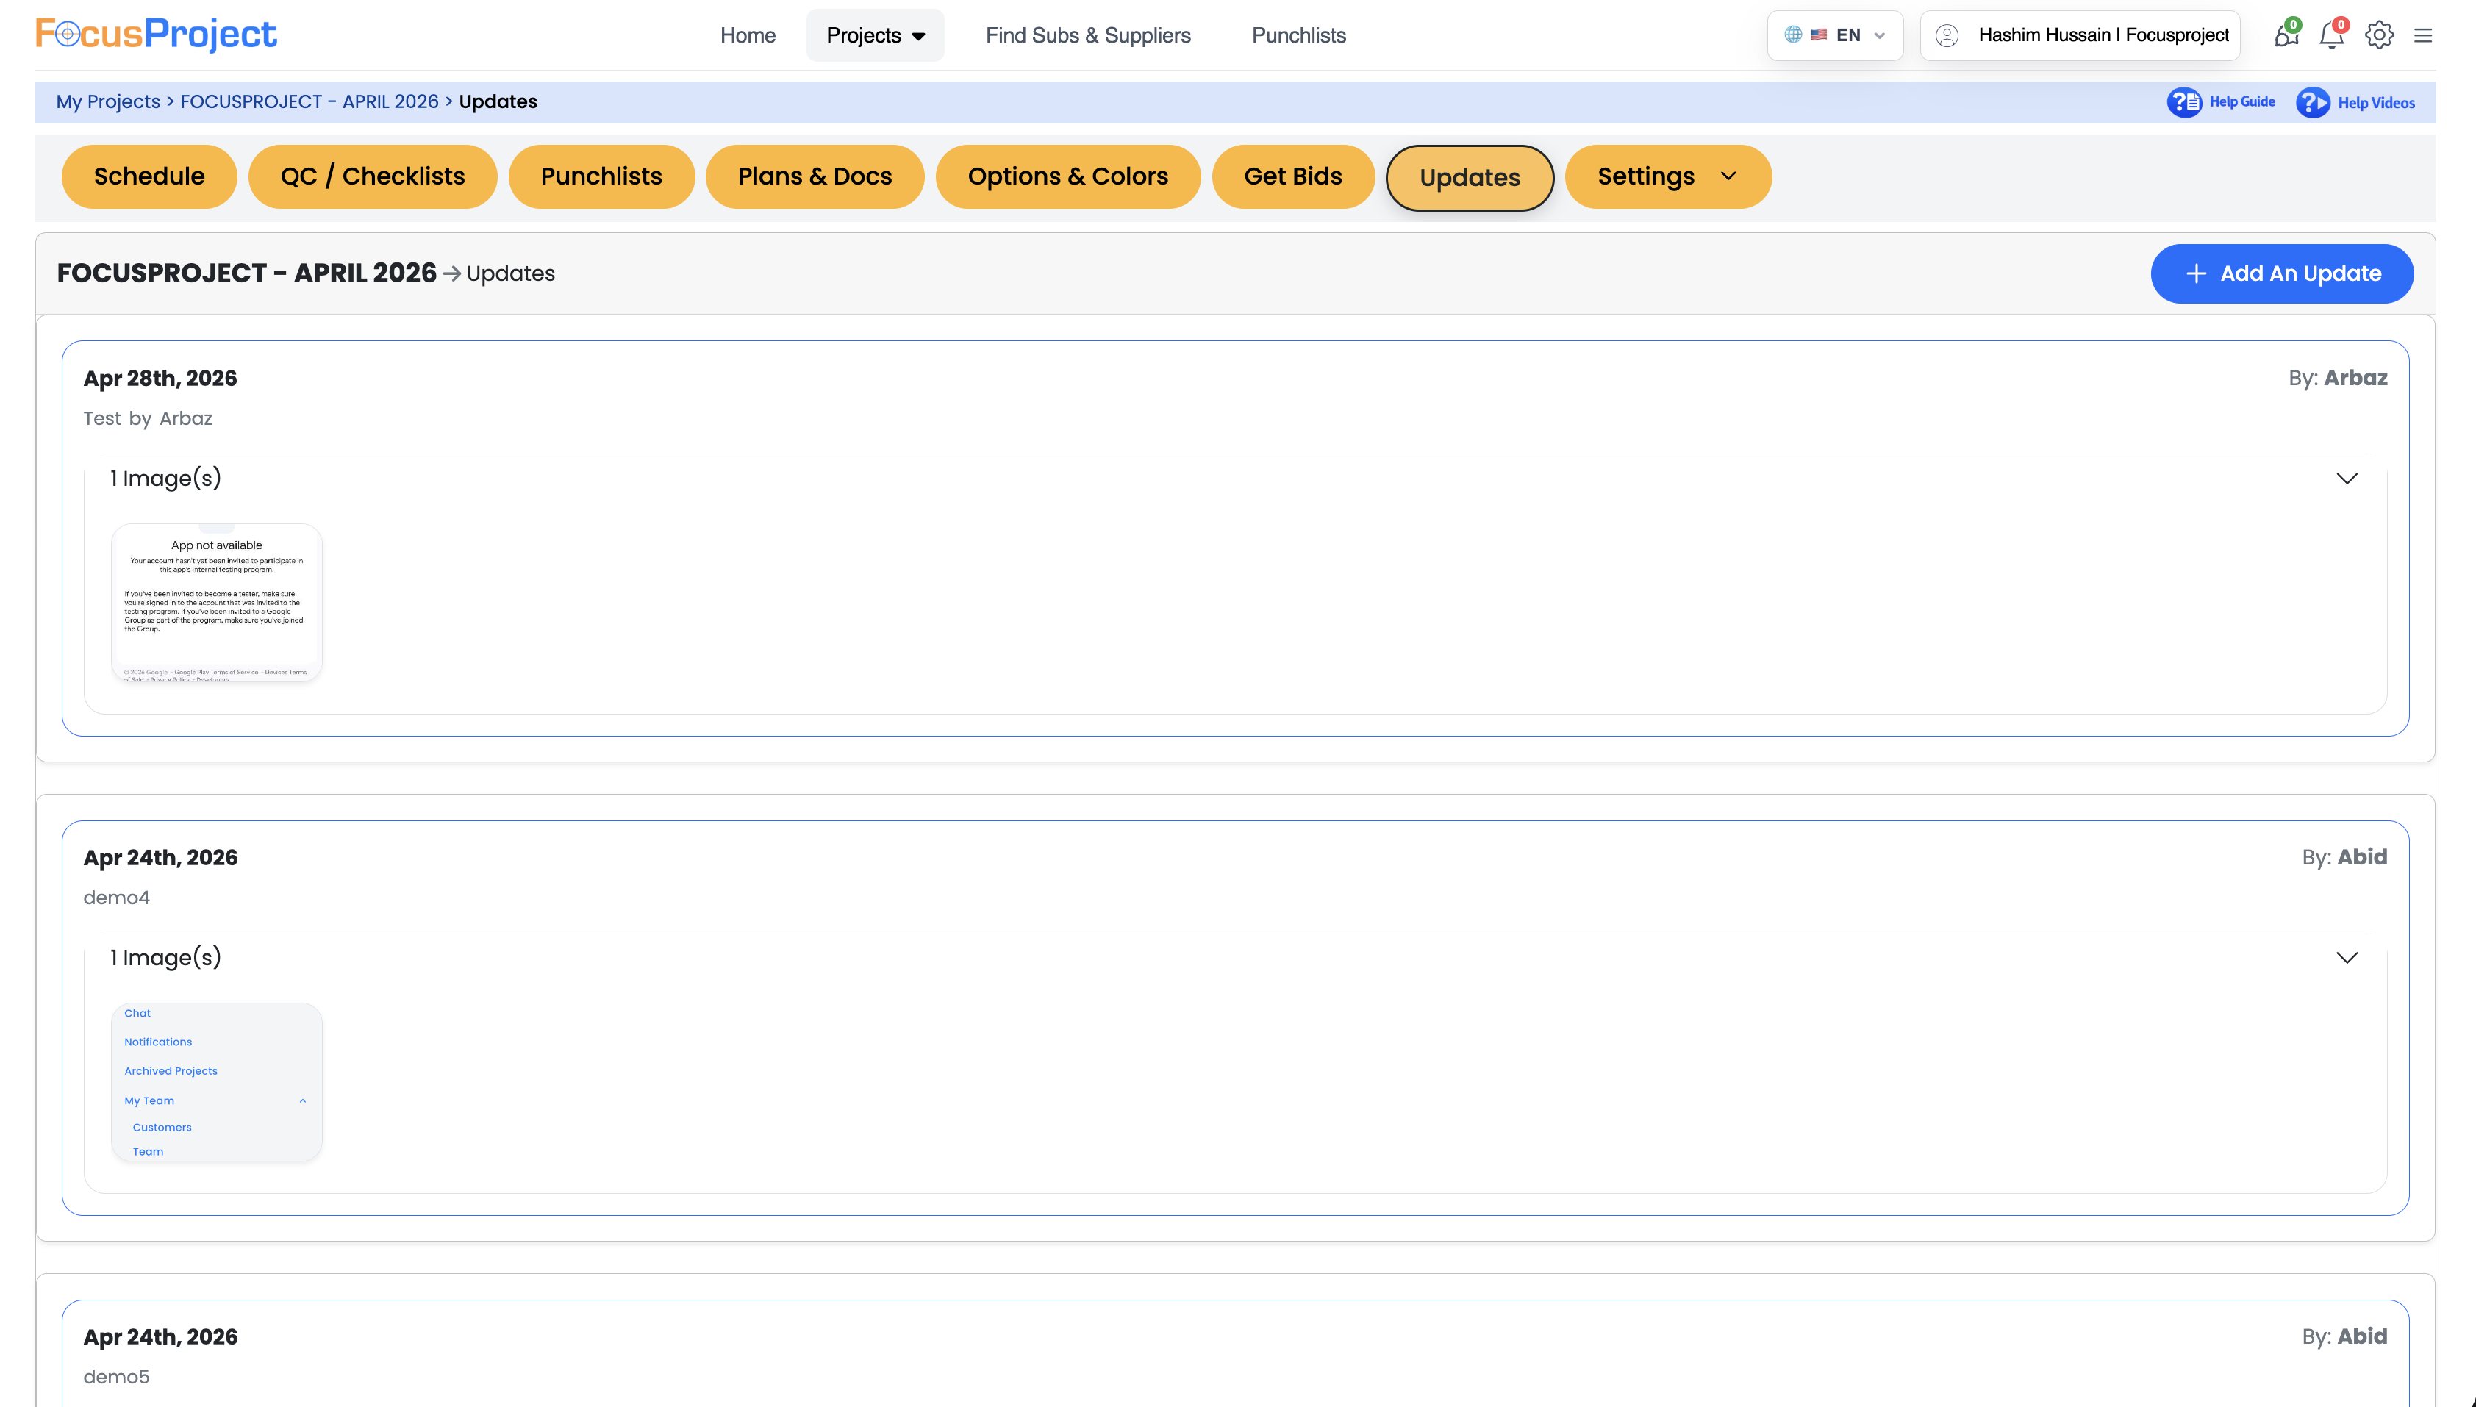The width and height of the screenshot is (2476, 1407).
Task: Open the hamburger menu icon
Action: tap(2423, 36)
